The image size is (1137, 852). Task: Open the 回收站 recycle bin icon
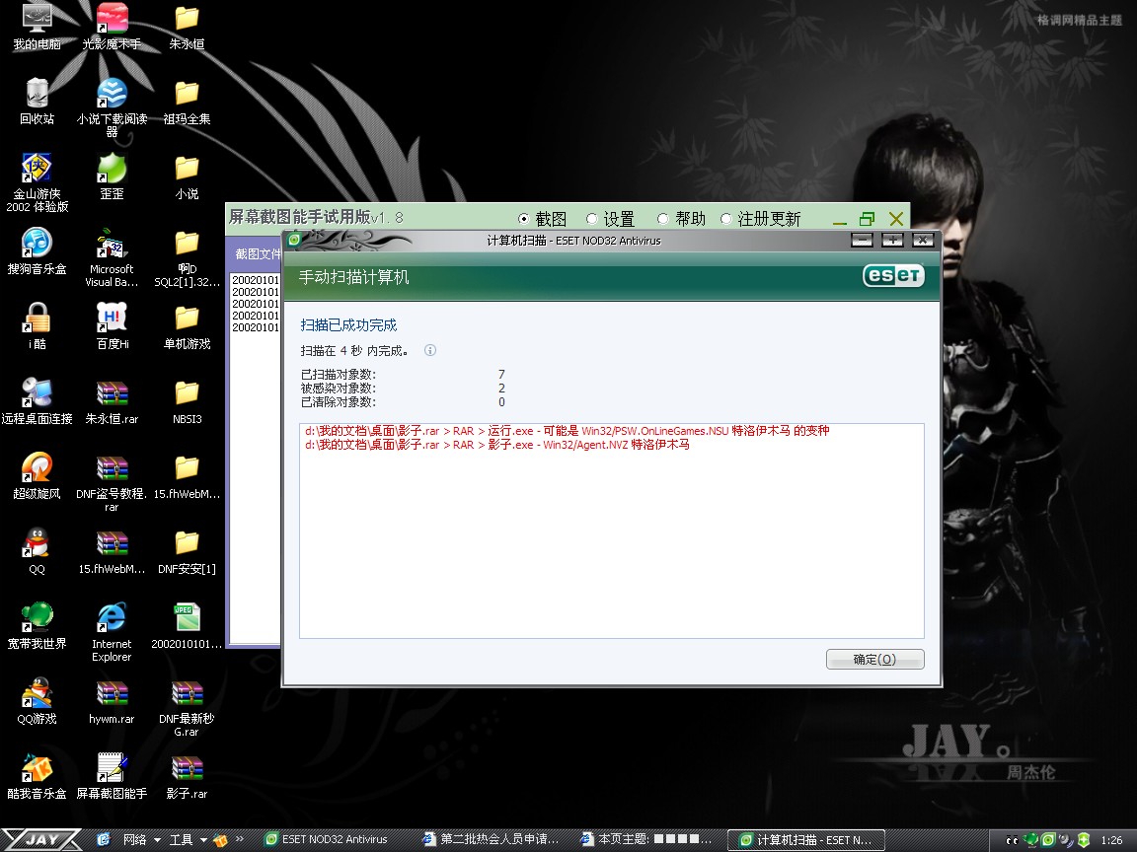37,103
